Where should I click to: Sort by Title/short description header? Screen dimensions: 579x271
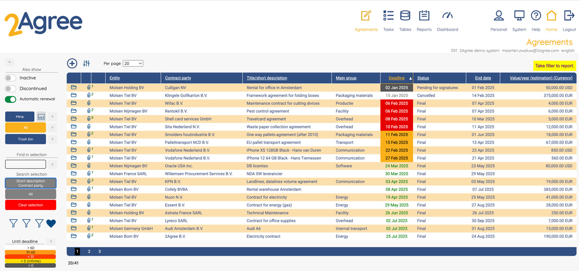(x=267, y=78)
